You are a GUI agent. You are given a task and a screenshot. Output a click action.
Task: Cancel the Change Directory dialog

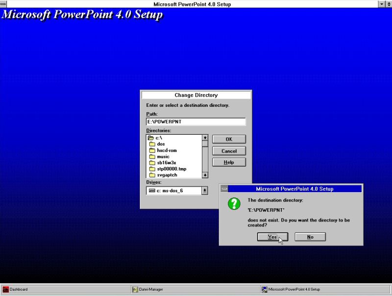[x=229, y=151]
